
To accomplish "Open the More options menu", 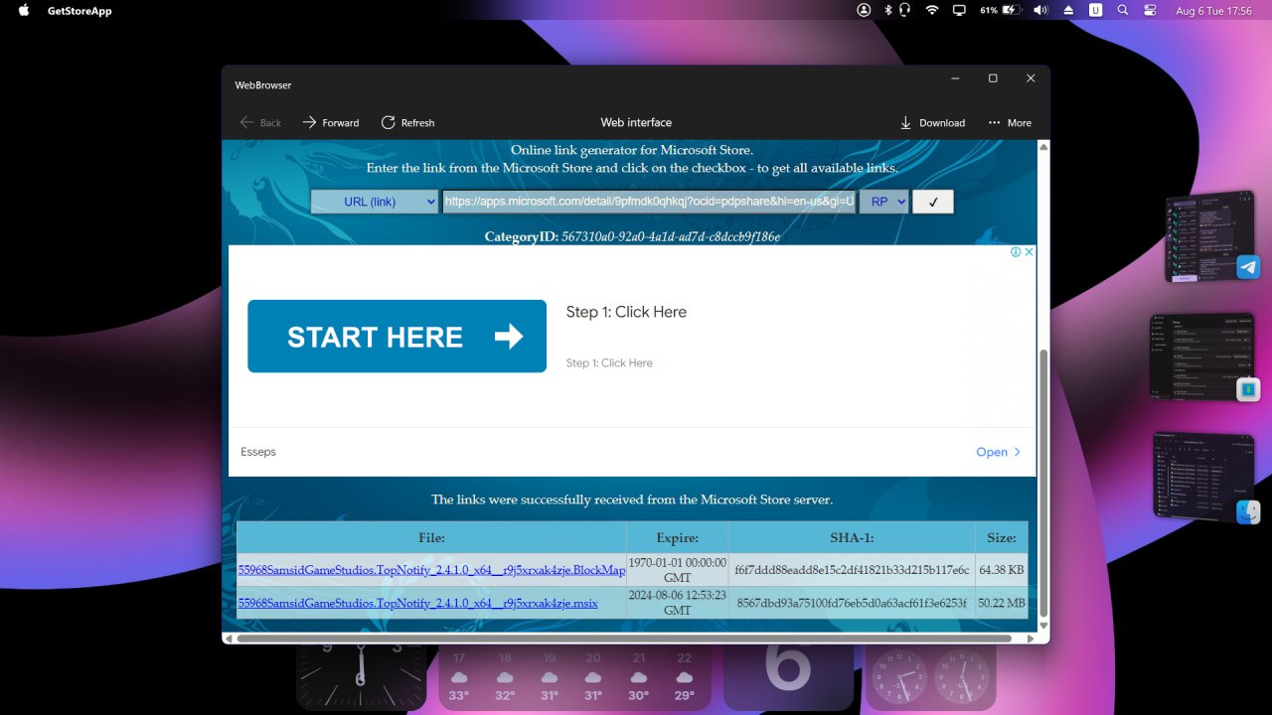I will (1010, 122).
